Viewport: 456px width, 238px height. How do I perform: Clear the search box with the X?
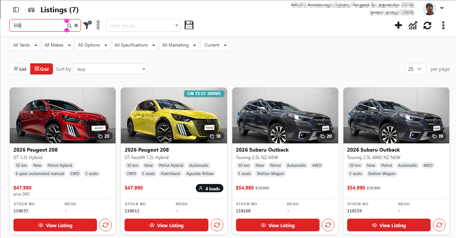coord(76,25)
